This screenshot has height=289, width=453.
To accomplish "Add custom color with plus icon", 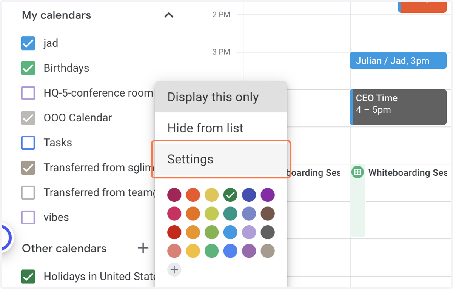I will click(x=174, y=270).
